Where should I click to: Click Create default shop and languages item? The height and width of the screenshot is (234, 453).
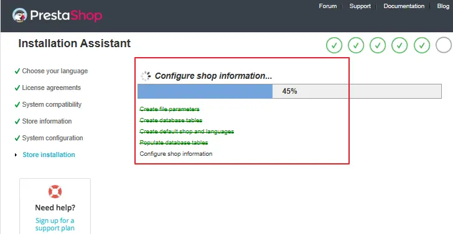[x=187, y=132]
